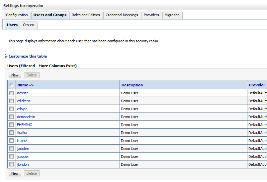Switch to the Migration tab

click(x=172, y=15)
